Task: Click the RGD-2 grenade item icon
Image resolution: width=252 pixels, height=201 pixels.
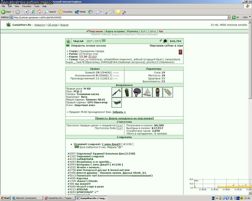Action: point(127,92)
